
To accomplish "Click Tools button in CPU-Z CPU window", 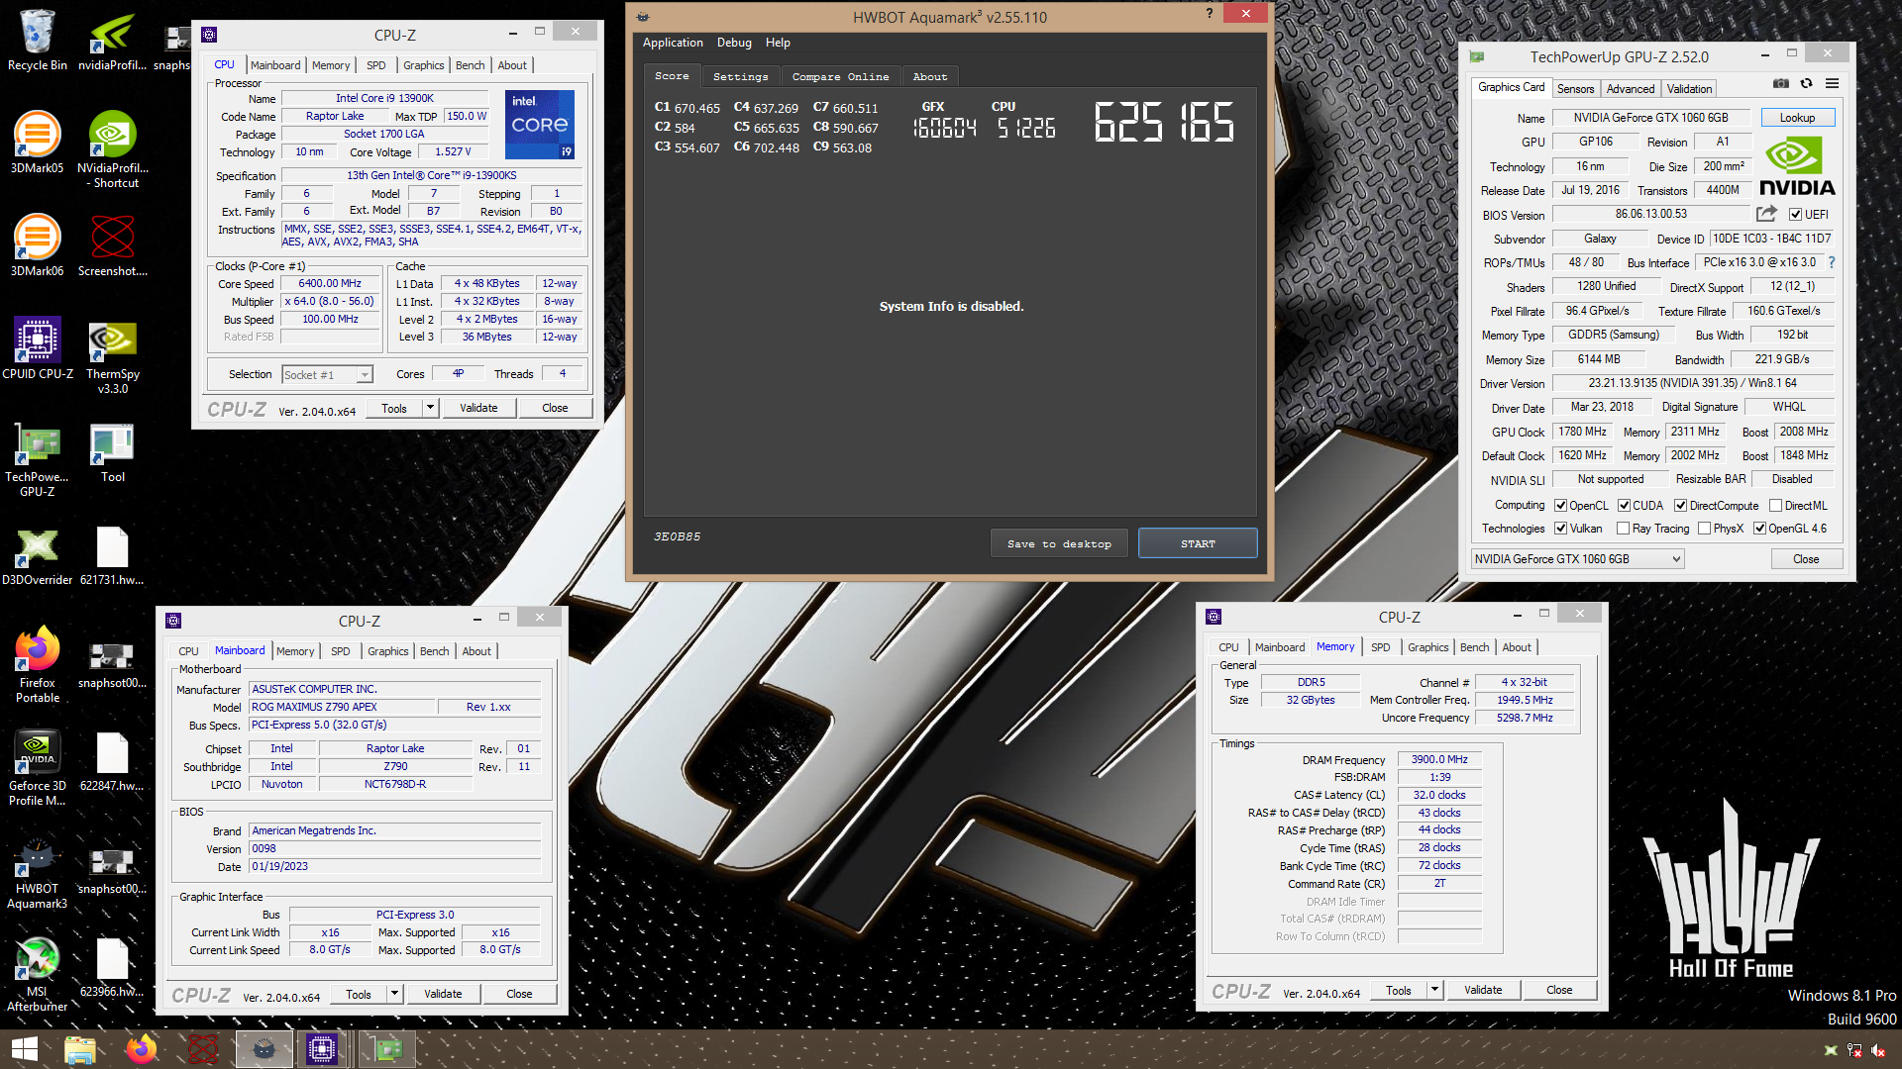I will [393, 408].
